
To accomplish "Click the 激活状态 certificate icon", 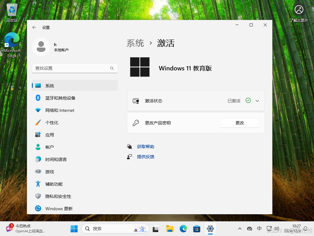I will [136, 101].
